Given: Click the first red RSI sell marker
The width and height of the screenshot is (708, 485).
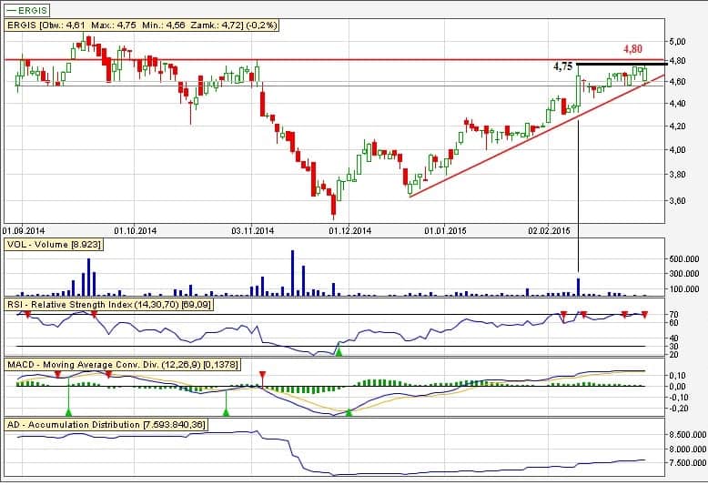Looking at the screenshot, I should (x=27, y=314).
